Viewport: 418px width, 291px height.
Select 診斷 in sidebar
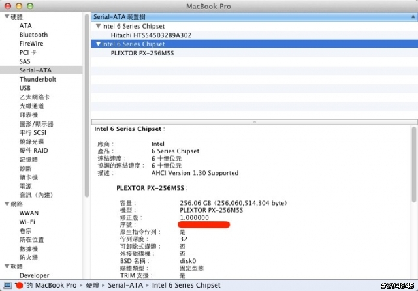point(25,168)
